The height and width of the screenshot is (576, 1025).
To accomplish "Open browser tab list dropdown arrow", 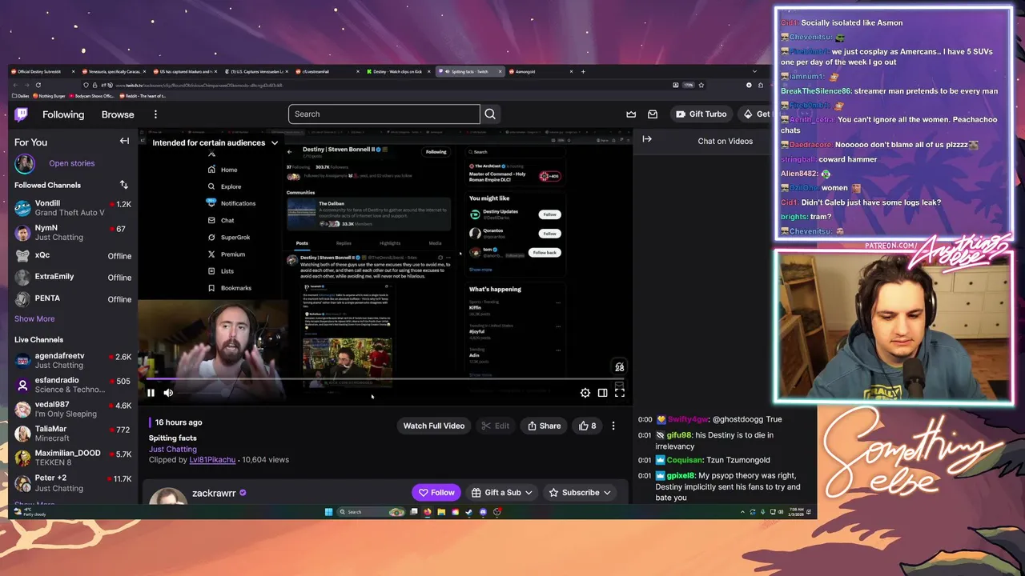I will point(754,71).
